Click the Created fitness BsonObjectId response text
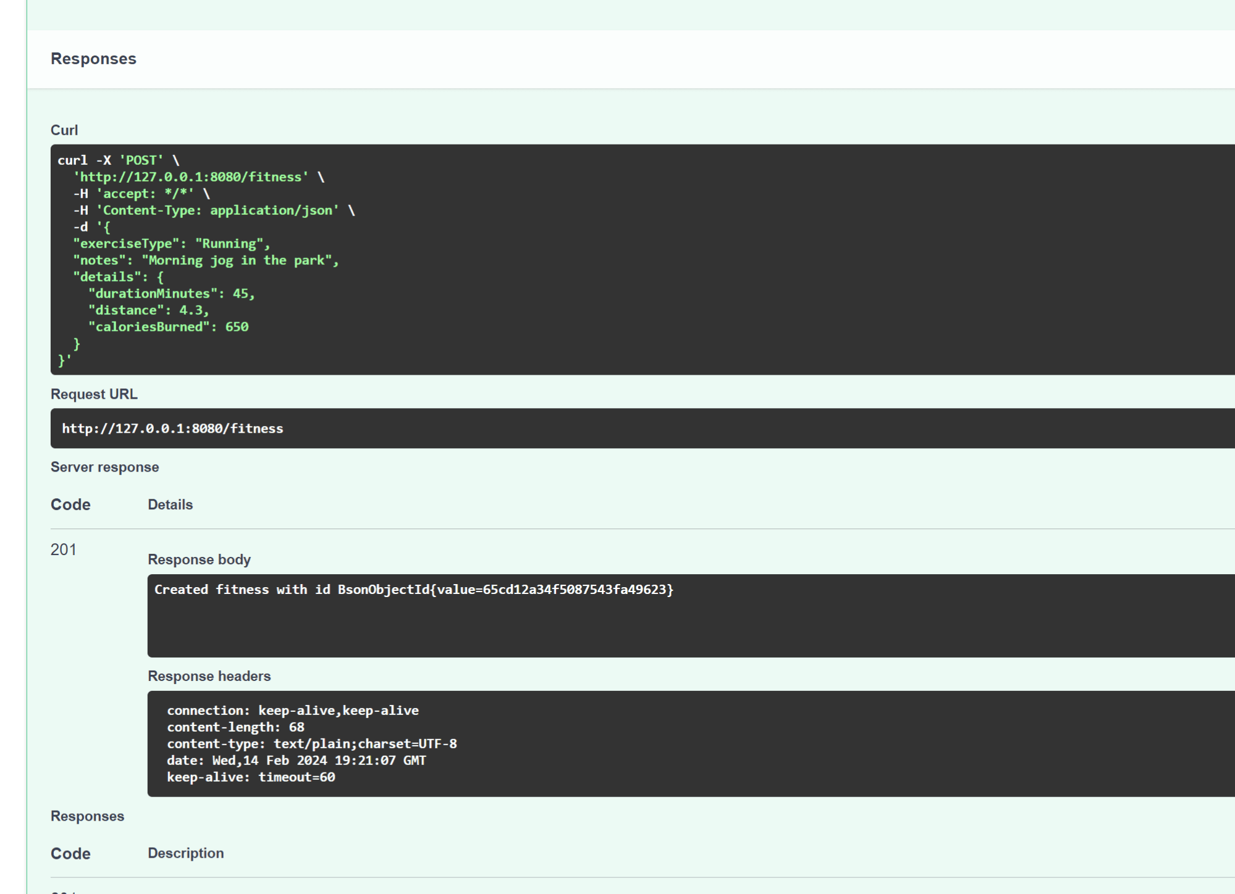1235x894 pixels. coord(413,590)
